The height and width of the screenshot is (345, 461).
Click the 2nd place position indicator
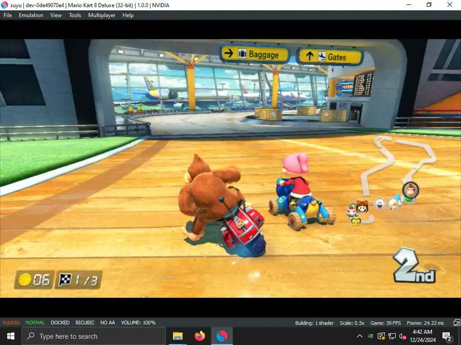point(414,265)
